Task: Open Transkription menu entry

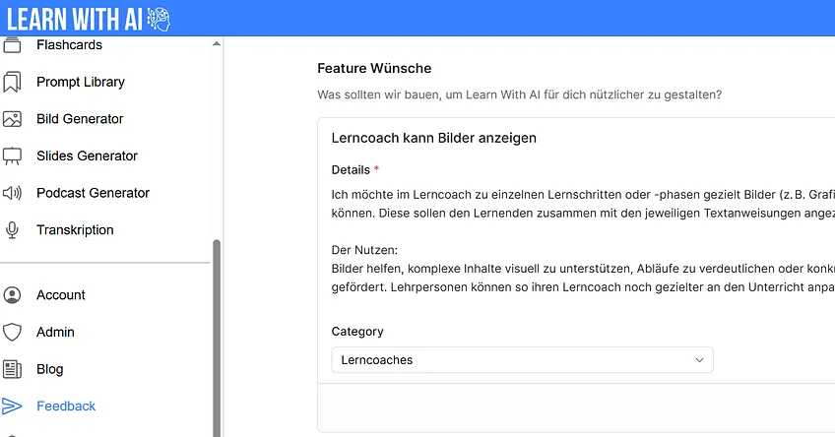Action: point(75,230)
